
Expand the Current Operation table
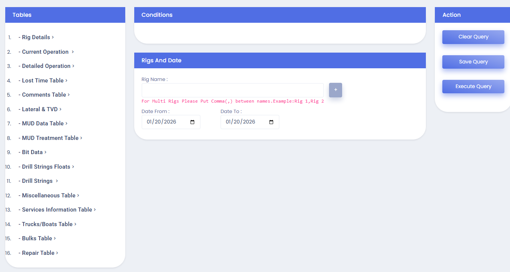(45, 52)
